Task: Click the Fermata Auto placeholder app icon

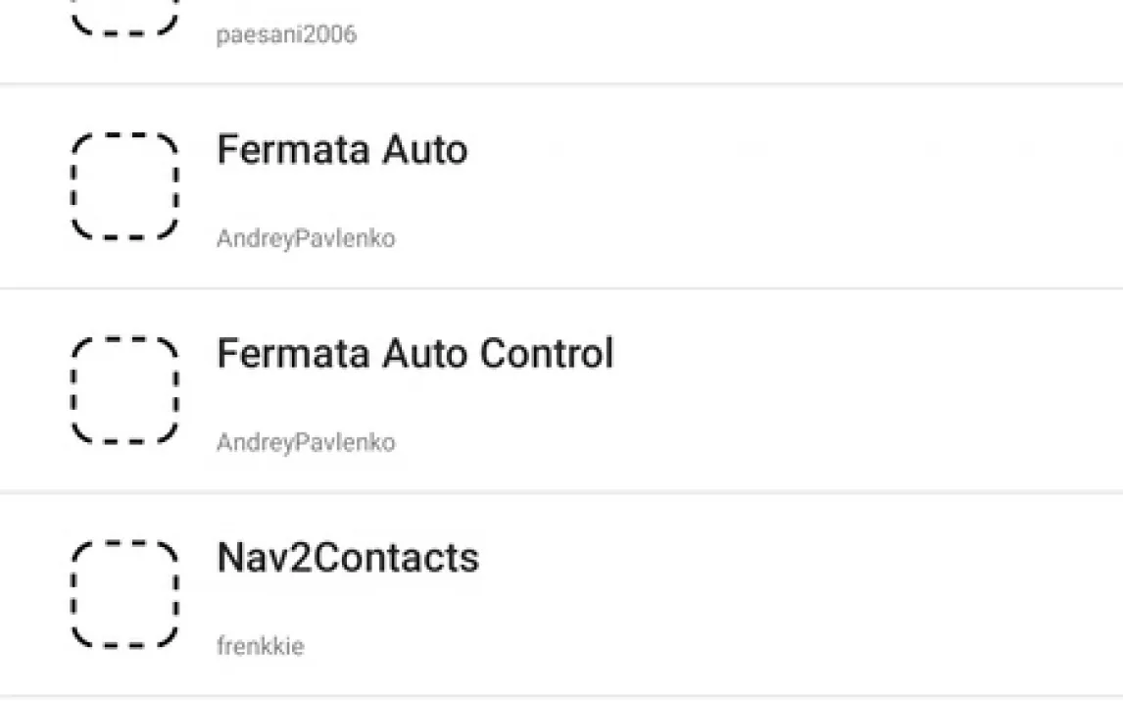Action: tap(124, 186)
